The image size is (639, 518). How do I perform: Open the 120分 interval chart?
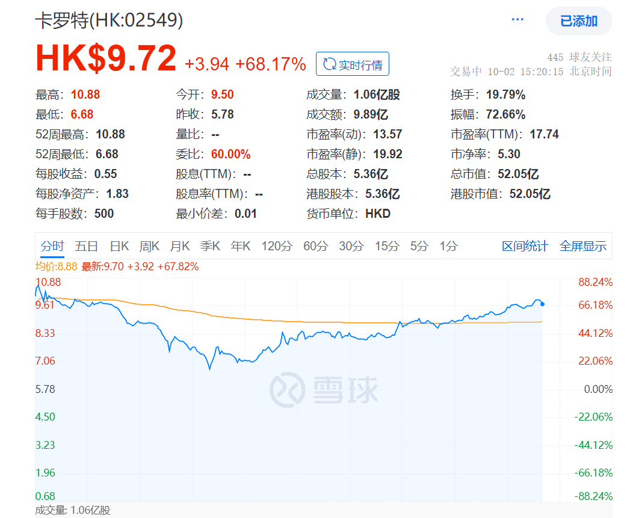tap(277, 246)
